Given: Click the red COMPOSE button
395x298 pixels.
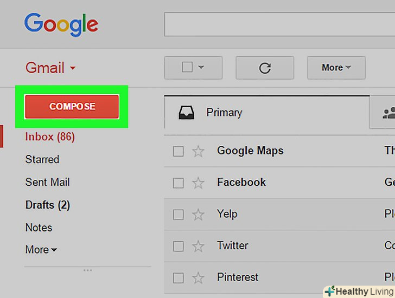Looking at the screenshot, I should 72,106.
